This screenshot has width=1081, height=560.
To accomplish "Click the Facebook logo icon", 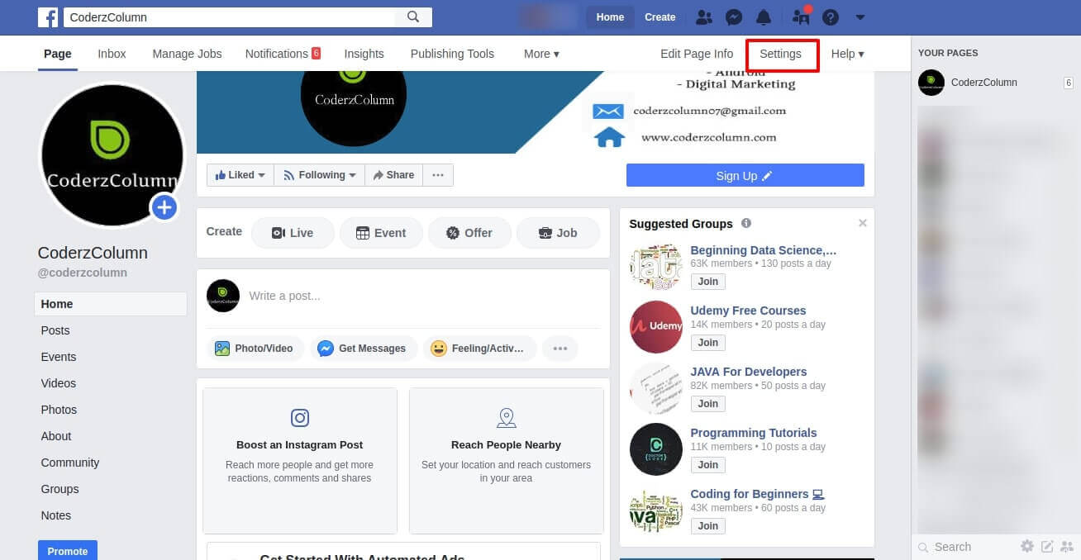I will pyautogui.click(x=48, y=17).
